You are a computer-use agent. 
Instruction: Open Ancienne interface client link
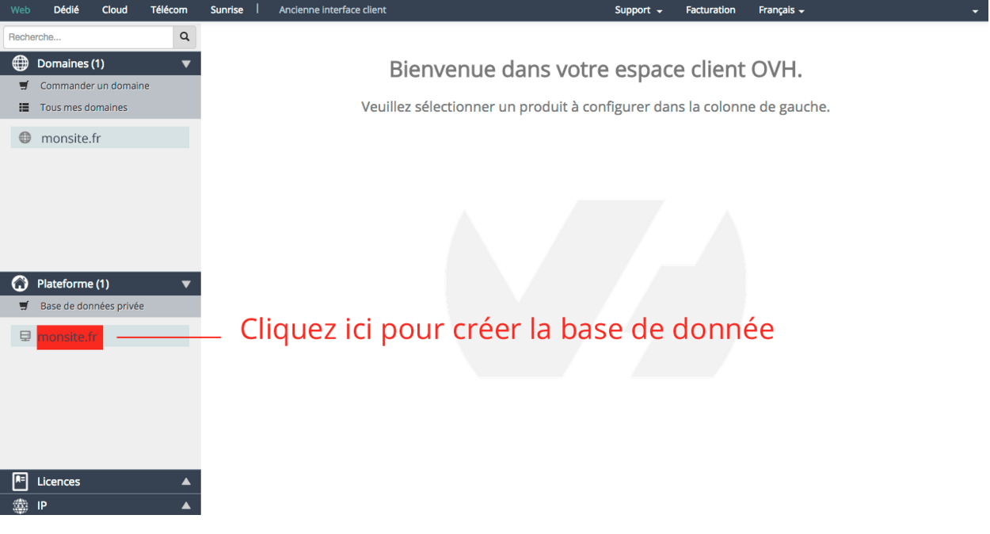tap(333, 10)
